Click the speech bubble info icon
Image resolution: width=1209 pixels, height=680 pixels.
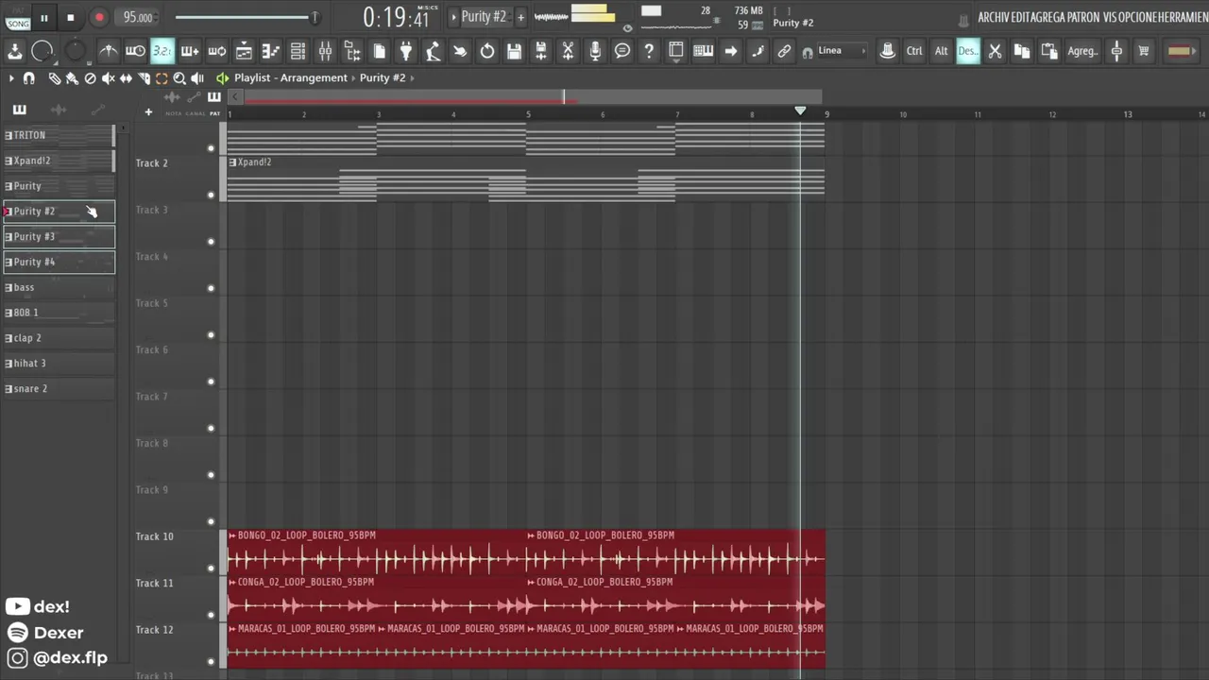coord(622,51)
